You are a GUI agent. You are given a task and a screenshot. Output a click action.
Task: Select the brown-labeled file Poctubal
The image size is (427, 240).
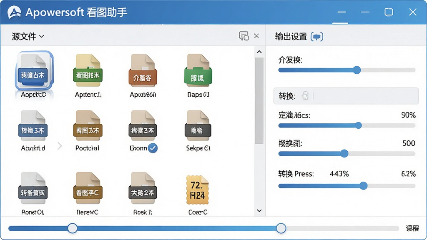point(88,130)
